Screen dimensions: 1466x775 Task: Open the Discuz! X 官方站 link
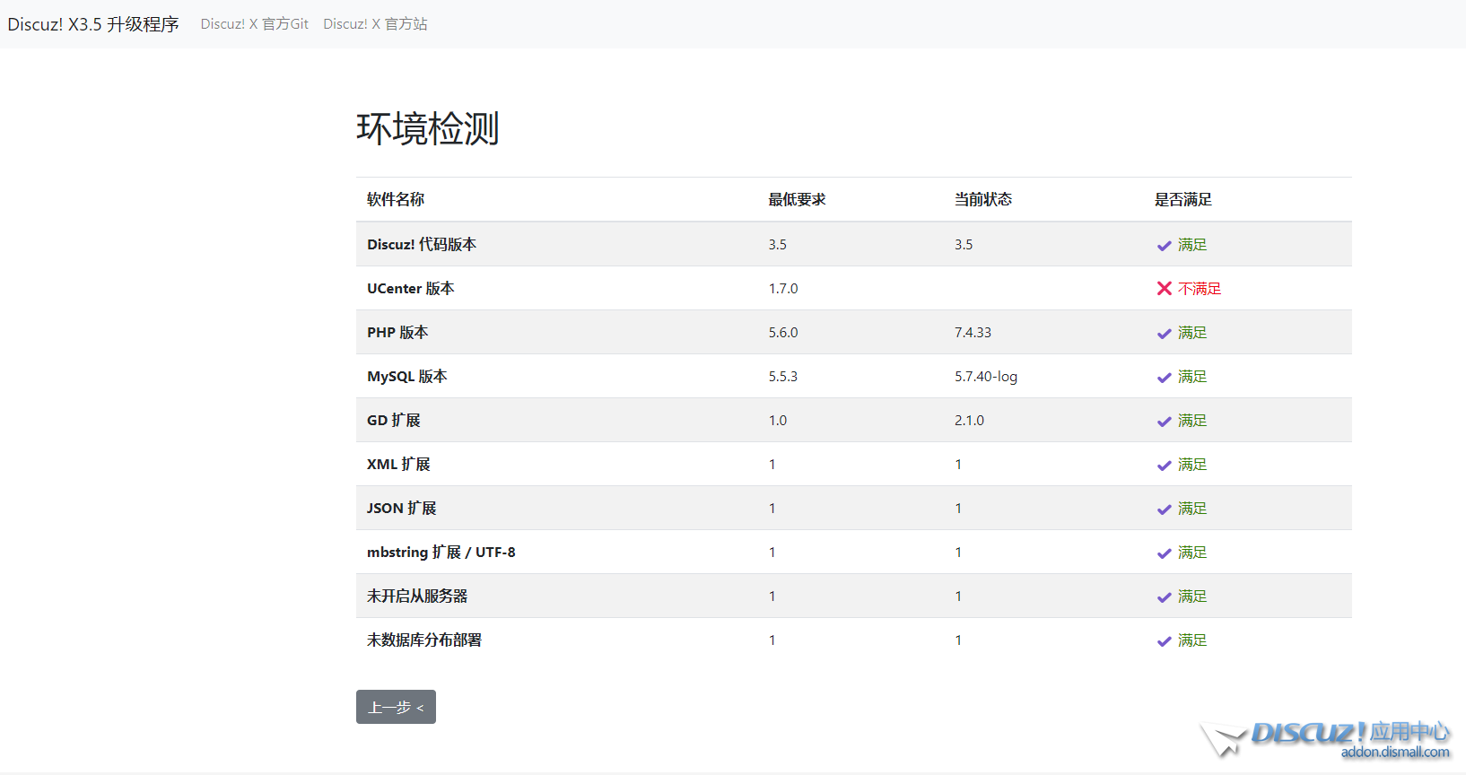click(x=375, y=24)
